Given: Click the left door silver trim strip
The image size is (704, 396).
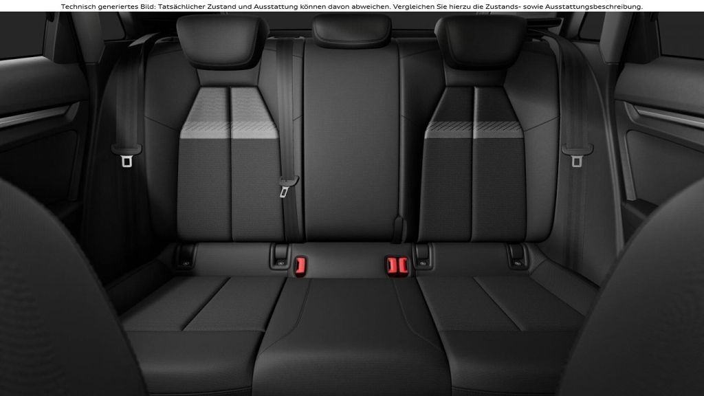Looking at the screenshot, I should point(38,117).
